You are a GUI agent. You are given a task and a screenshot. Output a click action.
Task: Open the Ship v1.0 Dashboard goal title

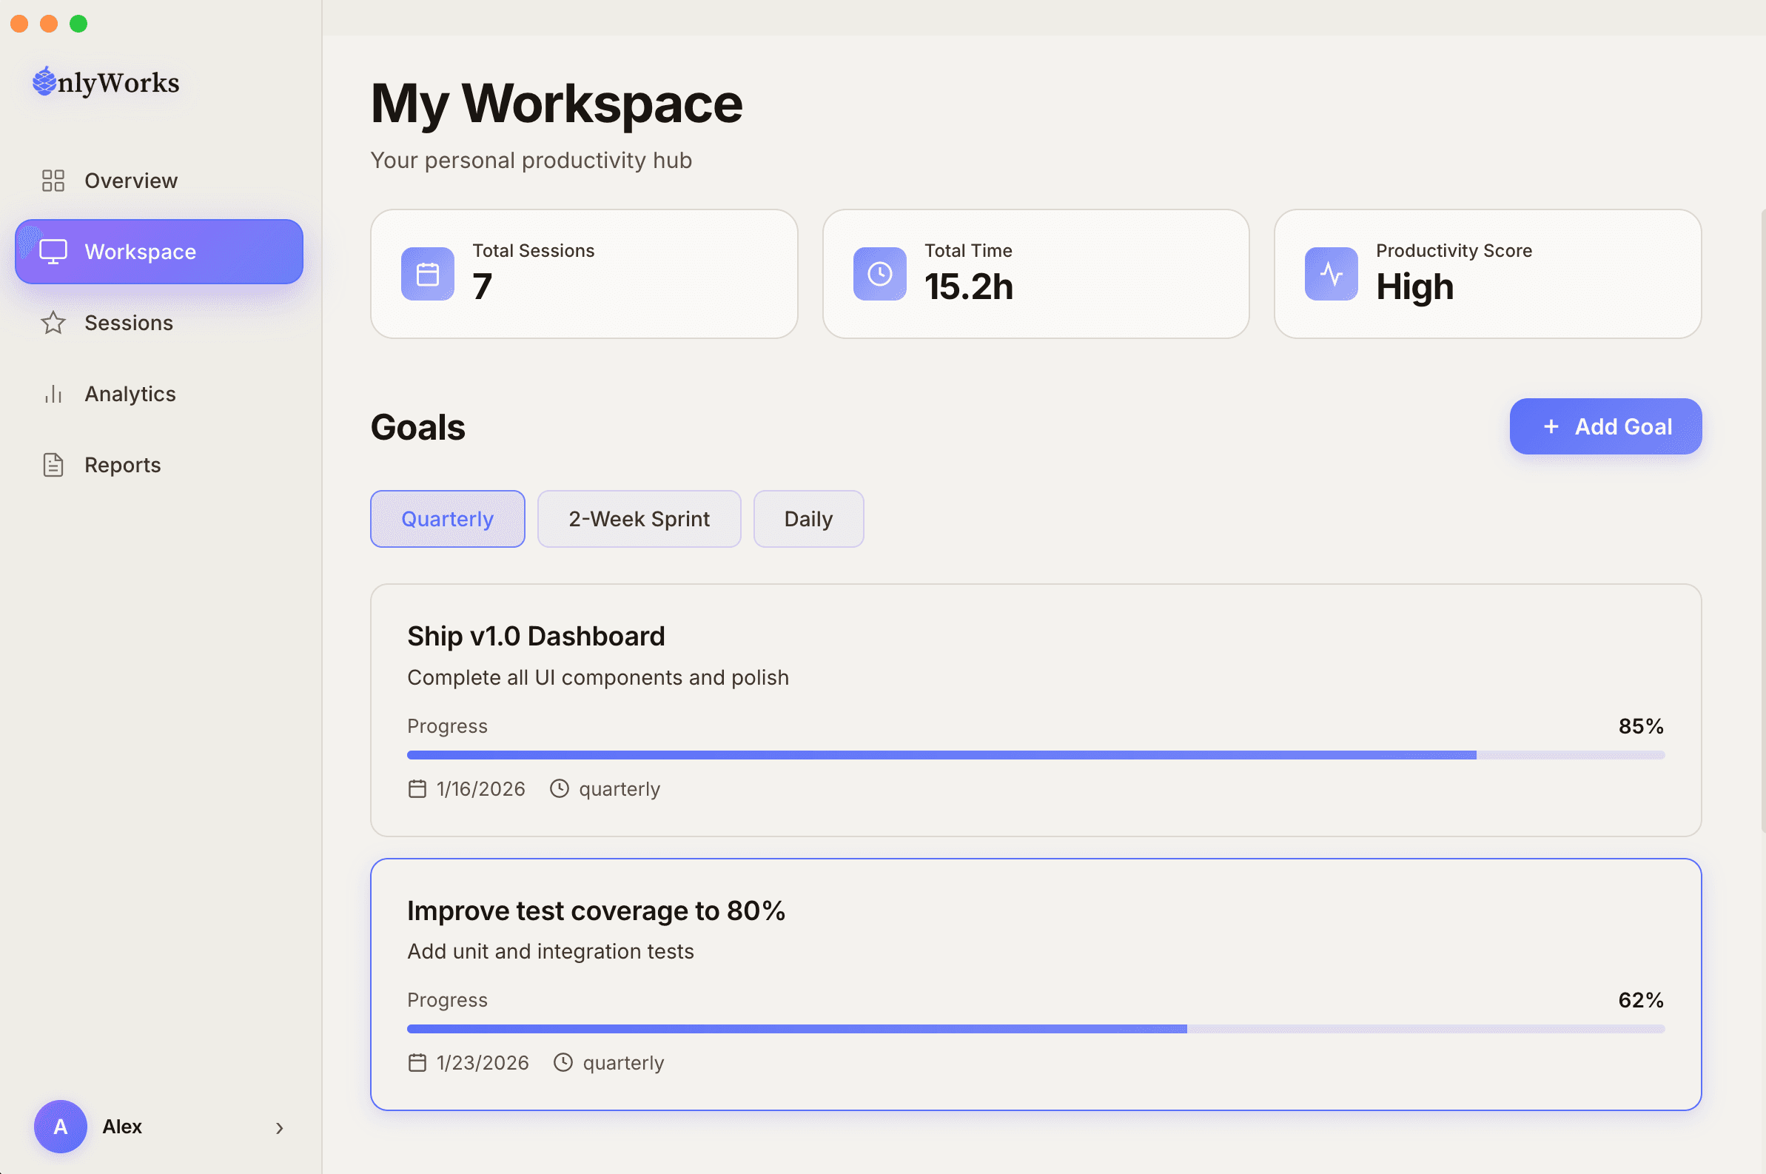[536, 636]
